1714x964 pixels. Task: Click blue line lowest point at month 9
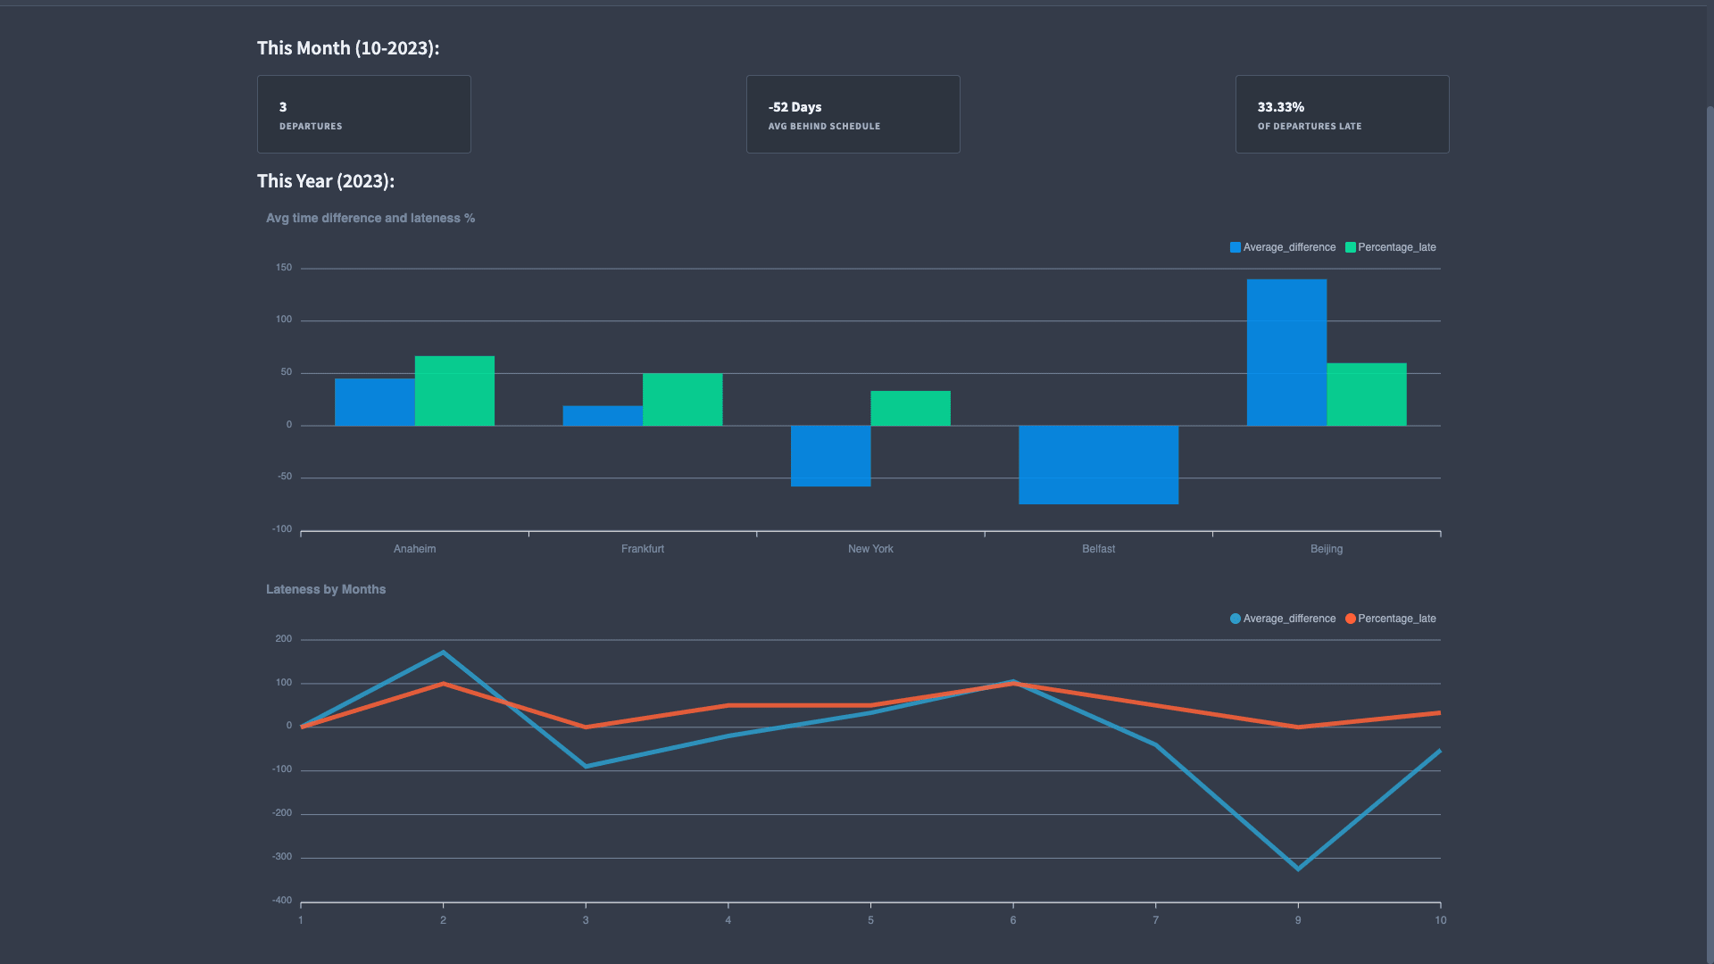click(x=1298, y=868)
